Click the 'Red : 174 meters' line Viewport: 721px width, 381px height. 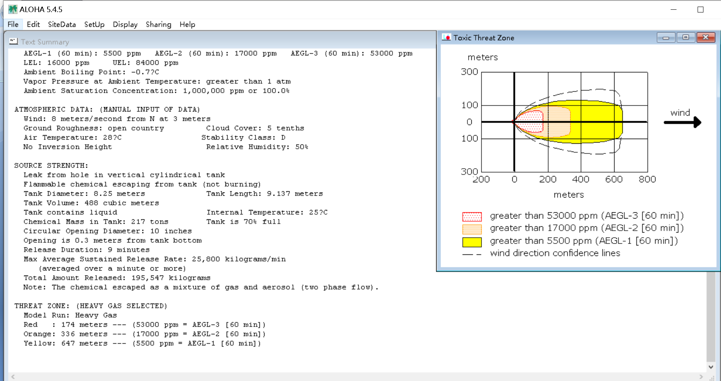point(145,325)
